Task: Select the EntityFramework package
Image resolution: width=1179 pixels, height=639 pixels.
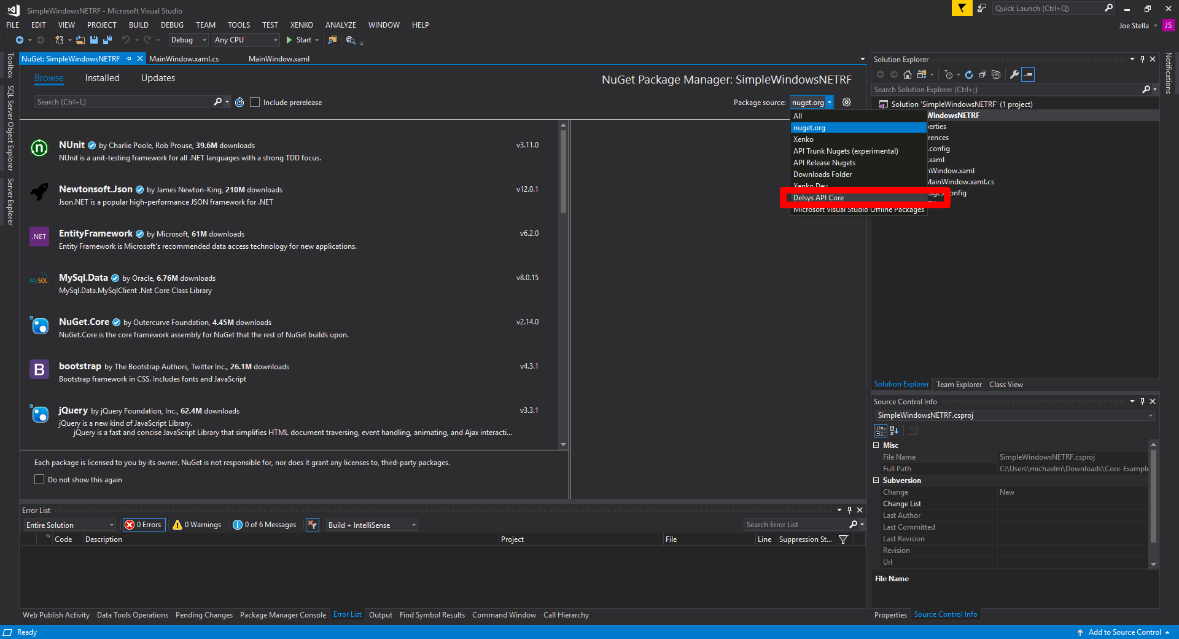Action: tap(289, 240)
